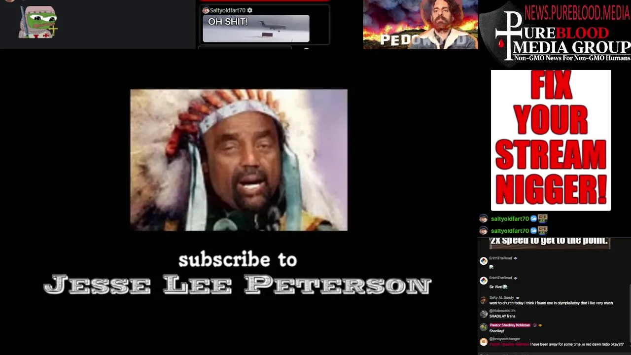
Task: Visit the NEWS.PUREBLOOD.MEDIA link
Action: (x=577, y=13)
